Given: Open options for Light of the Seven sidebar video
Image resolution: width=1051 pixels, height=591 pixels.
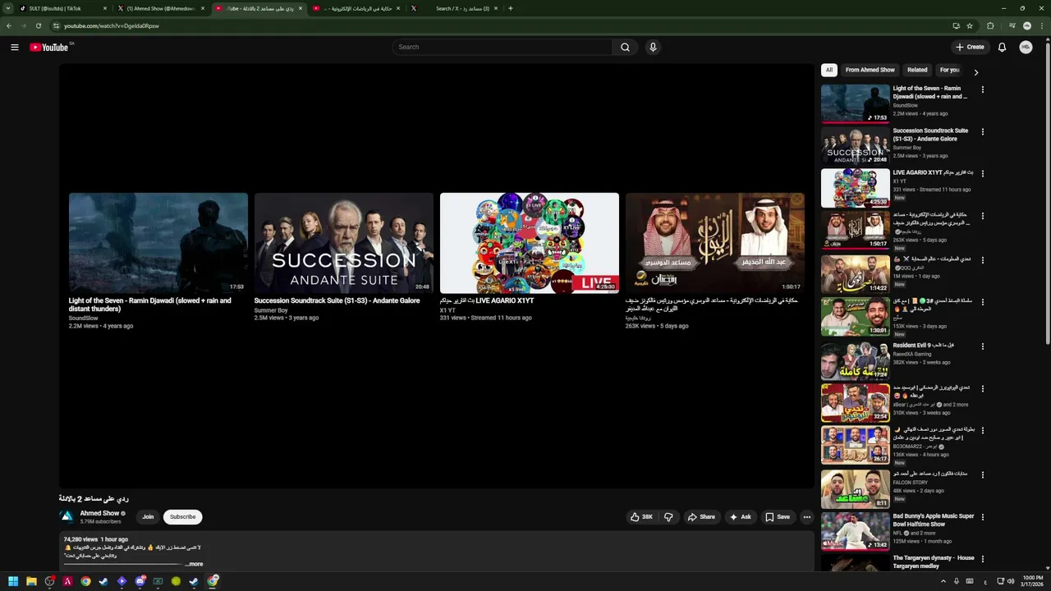Looking at the screenshot, I should (x=982, y=89).
